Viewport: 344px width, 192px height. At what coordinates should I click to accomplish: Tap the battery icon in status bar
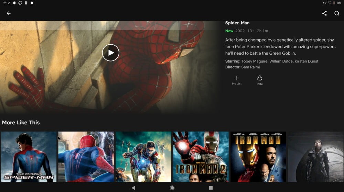tap(334, 3)
